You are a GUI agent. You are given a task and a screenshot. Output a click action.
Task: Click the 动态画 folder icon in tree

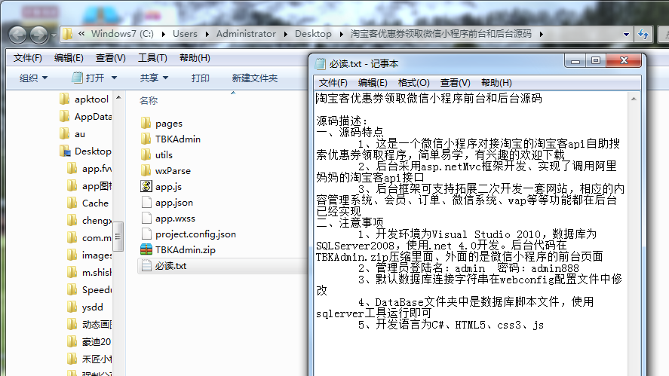72,325
